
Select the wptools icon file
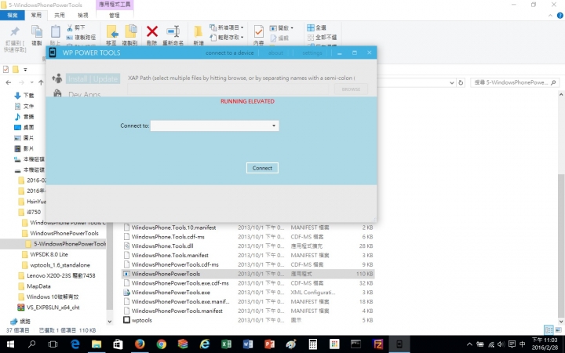[x=141, y=320]
